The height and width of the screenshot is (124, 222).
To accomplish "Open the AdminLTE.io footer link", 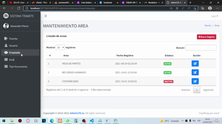I will 77,113.
